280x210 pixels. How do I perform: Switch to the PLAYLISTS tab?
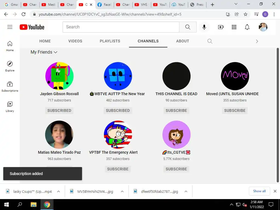pos(110,41)
